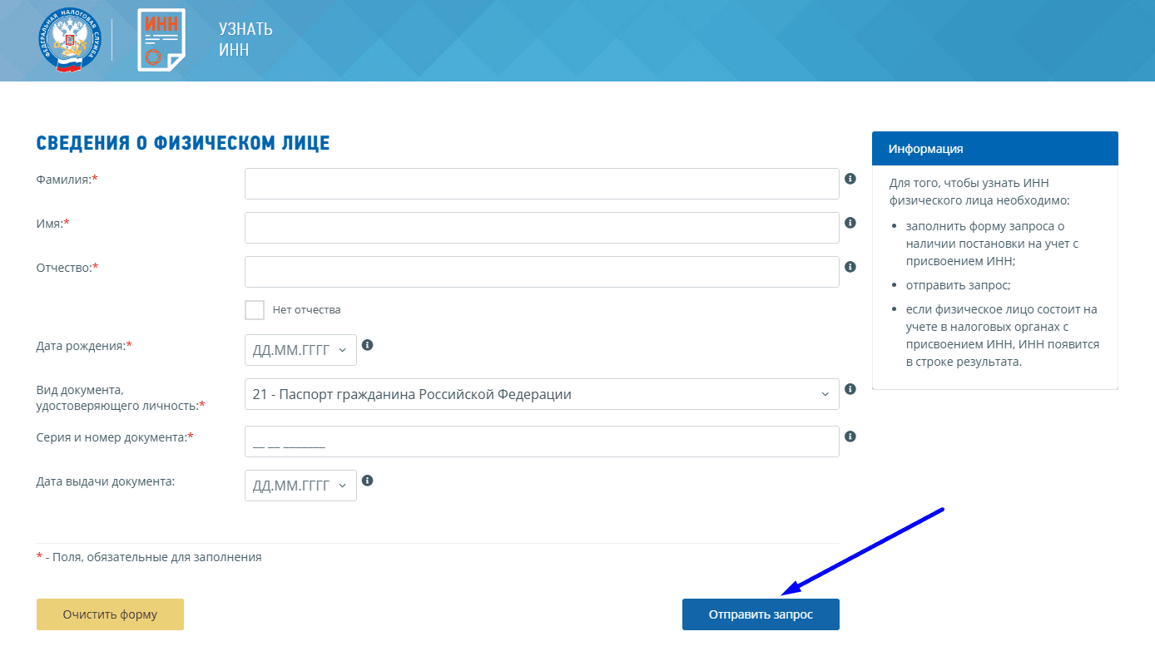Click into the Фамилия input field
Image resolution: width=1155 pixels, height=656 pixels.
coord(542,184)
